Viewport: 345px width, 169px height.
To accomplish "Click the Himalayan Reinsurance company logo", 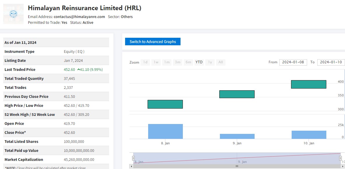I will (13, 14).
